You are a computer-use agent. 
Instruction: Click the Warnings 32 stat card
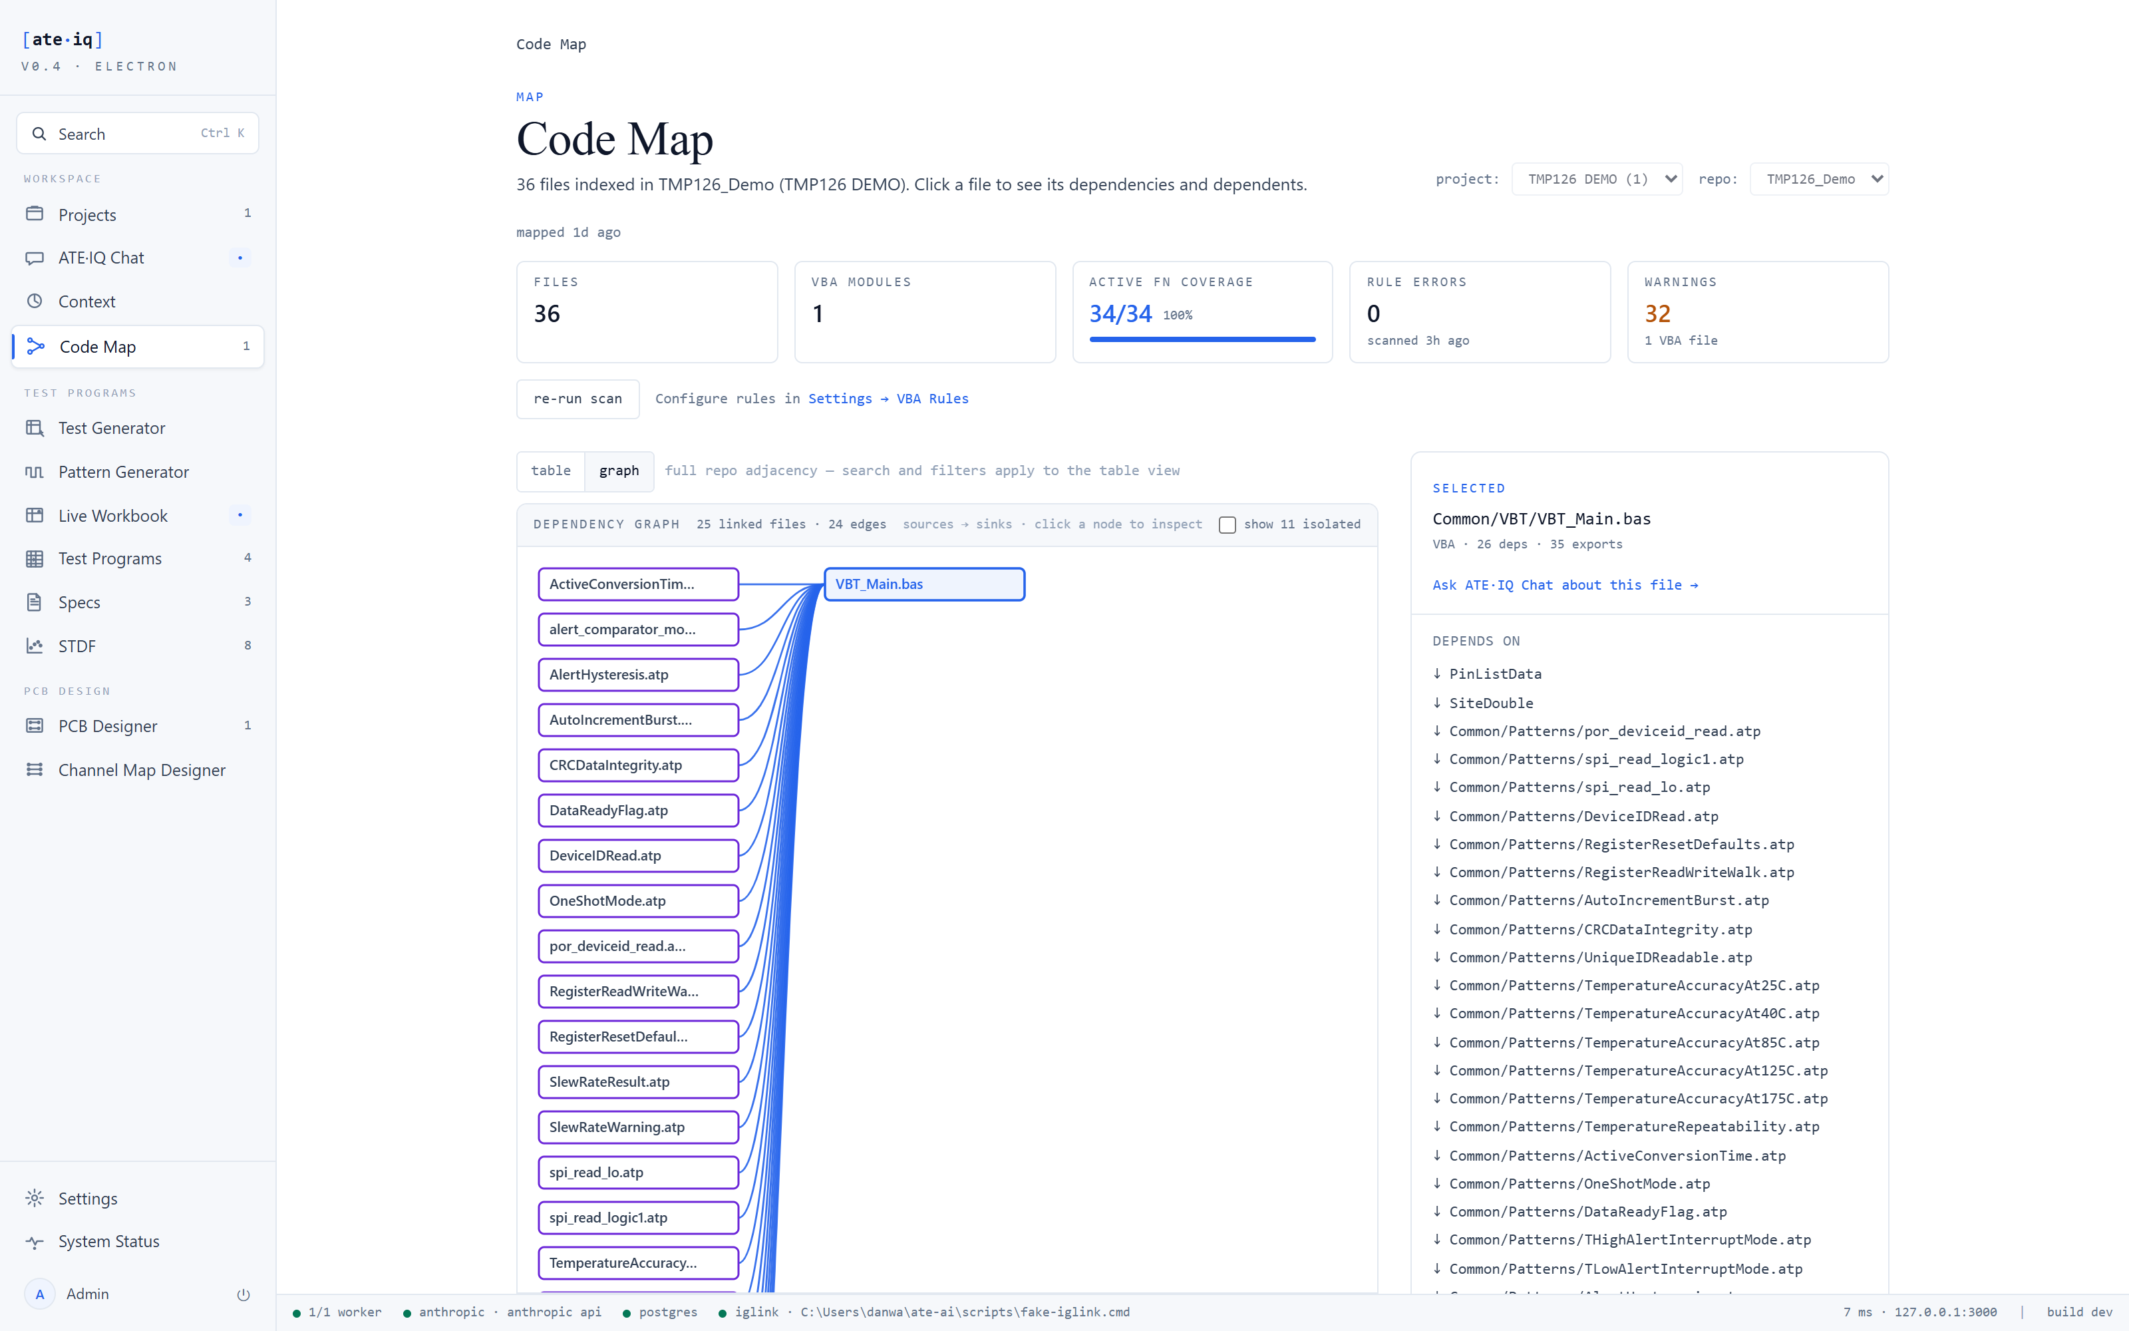tap(1758, 311)
